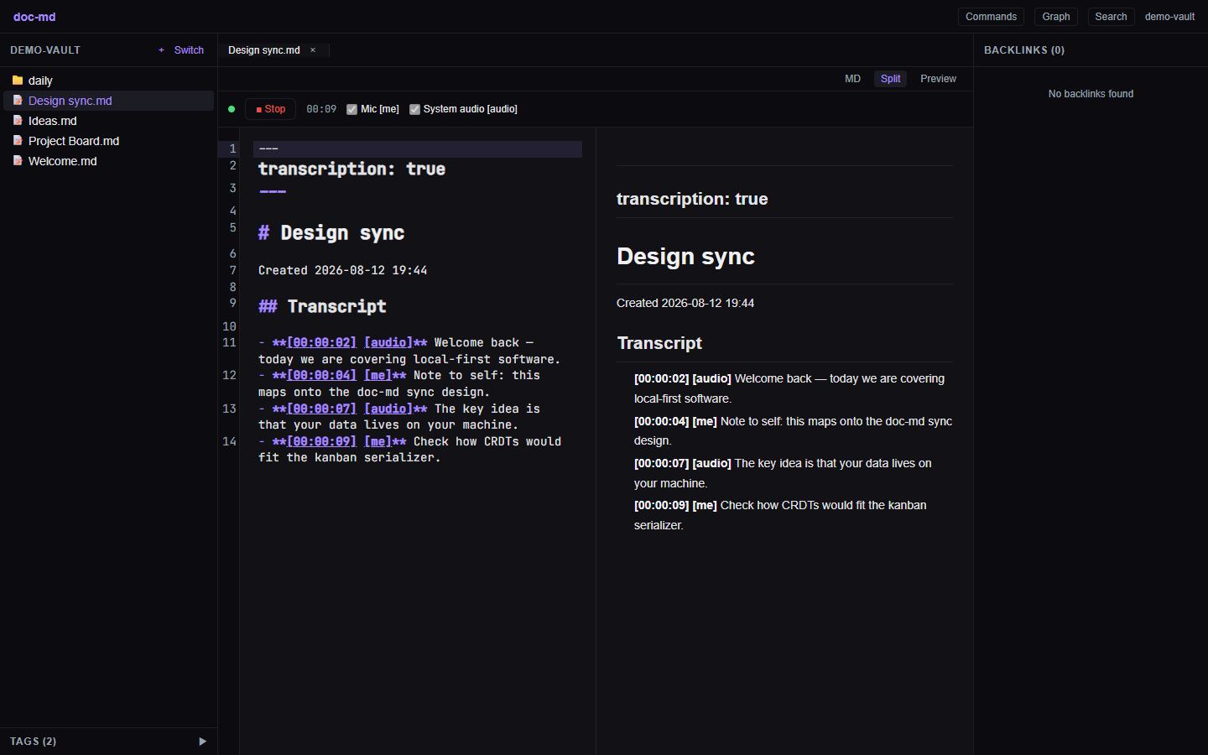
Task: Click the daily folder icon
Action: point(18,81)
